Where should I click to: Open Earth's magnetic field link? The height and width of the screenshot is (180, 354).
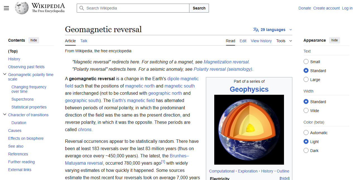tap(133, 100)
